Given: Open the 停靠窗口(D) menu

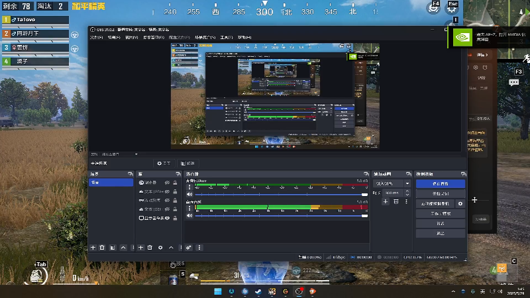Looking at the screenshot, I should tap(154, 38).
